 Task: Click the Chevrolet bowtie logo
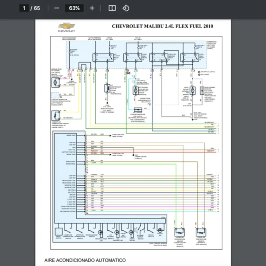point(66,27)
